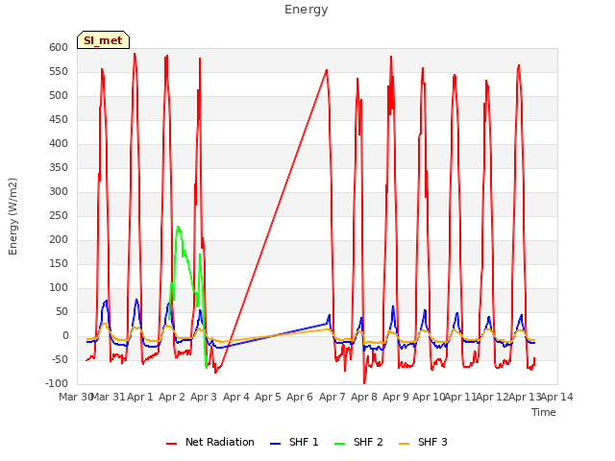
Task: Click the Apr 7 x-axis tick label
Action: click(332, 397)
